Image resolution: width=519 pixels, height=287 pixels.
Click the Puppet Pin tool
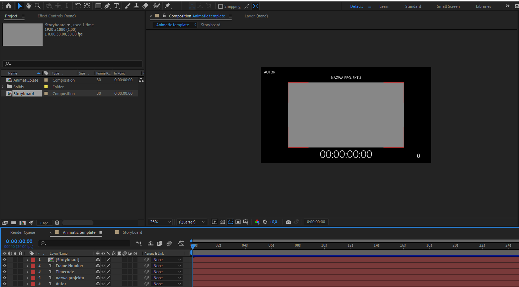[x=167, y=6]
